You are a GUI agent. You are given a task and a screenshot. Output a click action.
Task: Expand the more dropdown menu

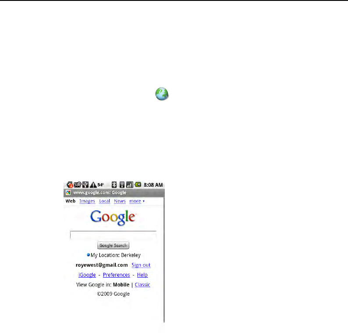pos(137,201)
